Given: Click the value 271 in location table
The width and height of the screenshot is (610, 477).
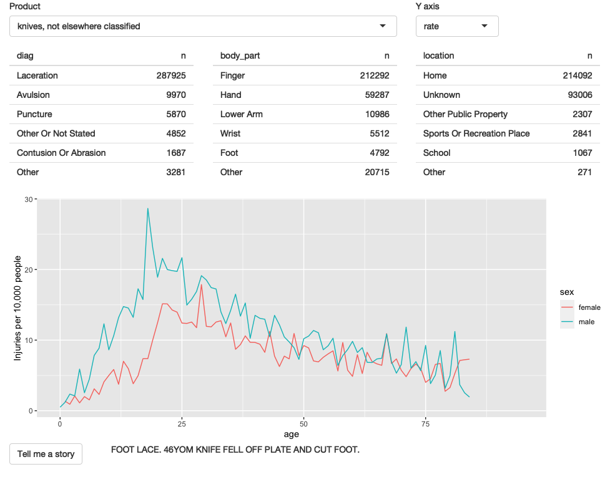Looking at the screenshot, I should coord(584,172).
